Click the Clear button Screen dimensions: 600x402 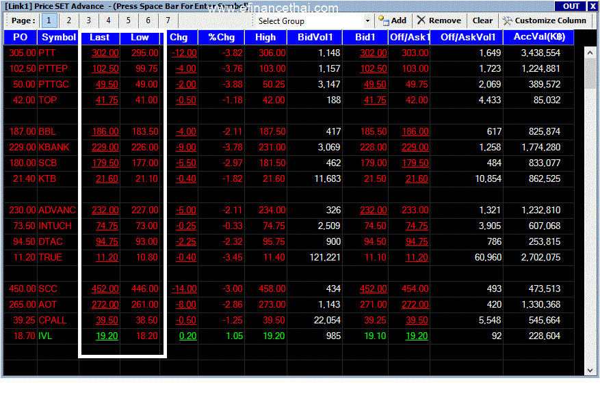tap(482, 21)
